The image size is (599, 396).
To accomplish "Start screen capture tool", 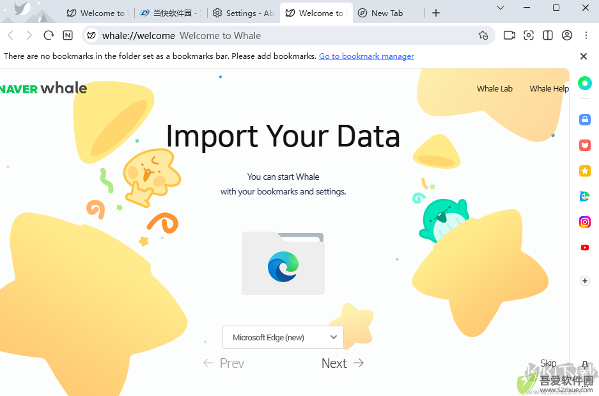I will point(529,36).
